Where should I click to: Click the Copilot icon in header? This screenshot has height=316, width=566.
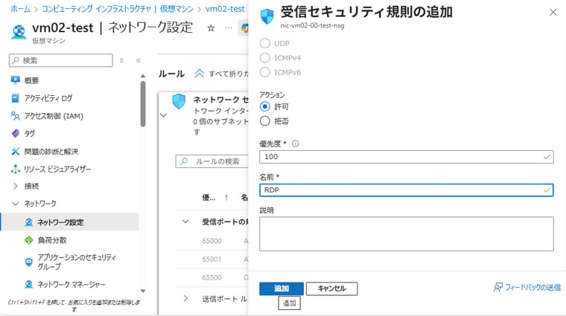(x=244, y=28)
